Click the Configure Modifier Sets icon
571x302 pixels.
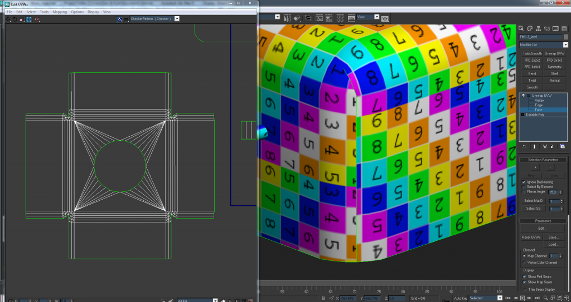pyautogui.click(x=563, y=146)
